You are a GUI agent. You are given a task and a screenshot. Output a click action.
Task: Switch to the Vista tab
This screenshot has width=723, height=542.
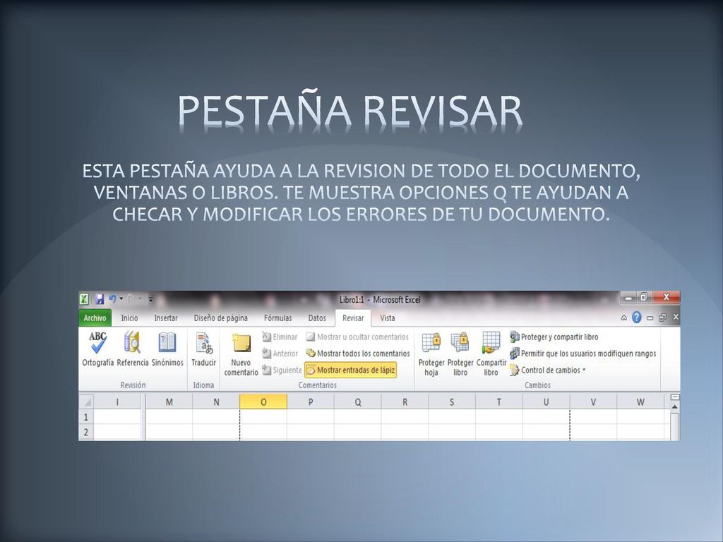(x=388, y=318)
